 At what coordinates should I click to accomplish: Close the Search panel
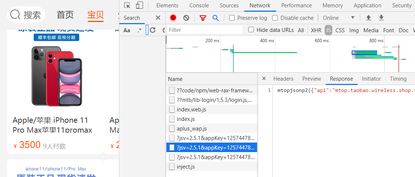[158, 18]
